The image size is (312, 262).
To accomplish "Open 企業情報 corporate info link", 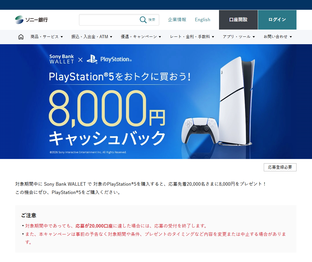I will point(177,20).
